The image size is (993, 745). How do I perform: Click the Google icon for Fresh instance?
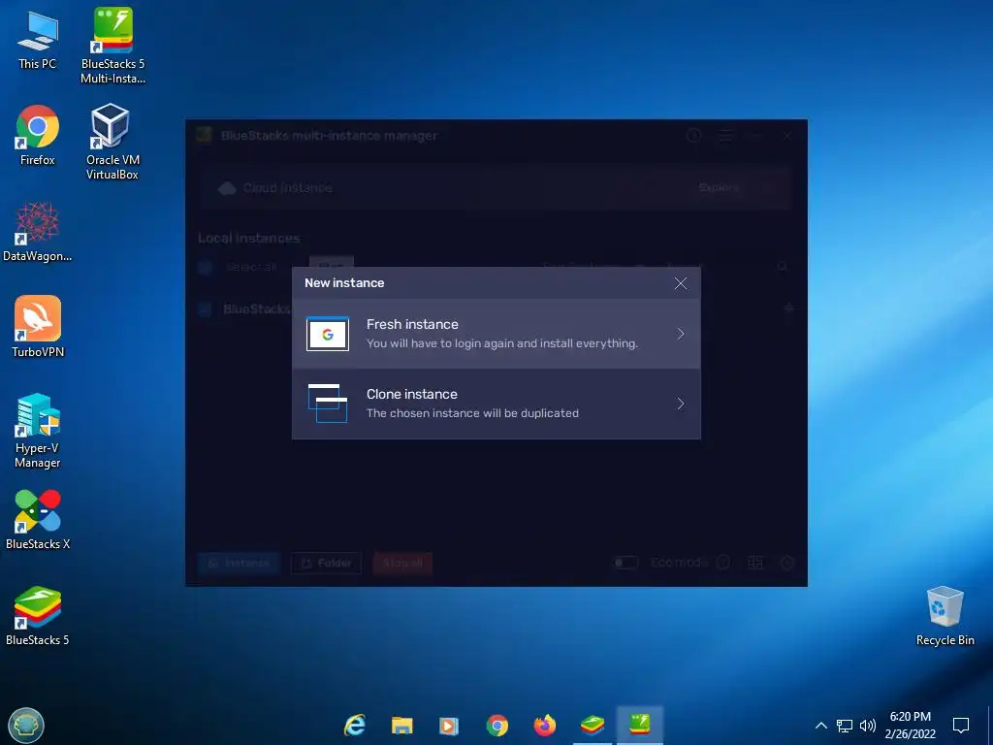(328, 334)
